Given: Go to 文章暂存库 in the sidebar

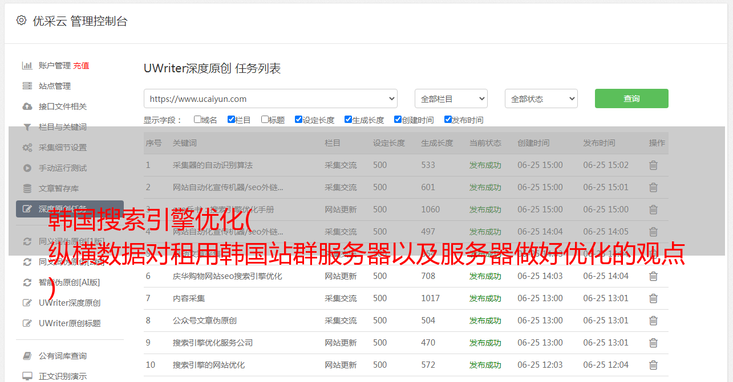Looking at the screenshot, I should coord(59,188).
